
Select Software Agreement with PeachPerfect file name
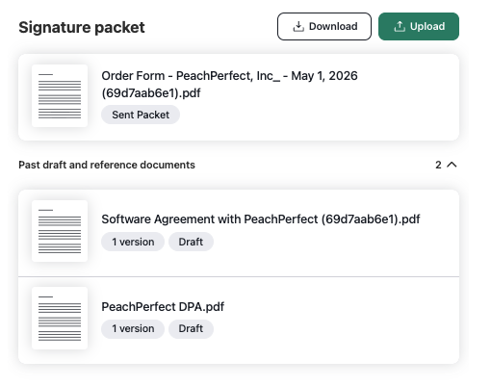point(261,219)
